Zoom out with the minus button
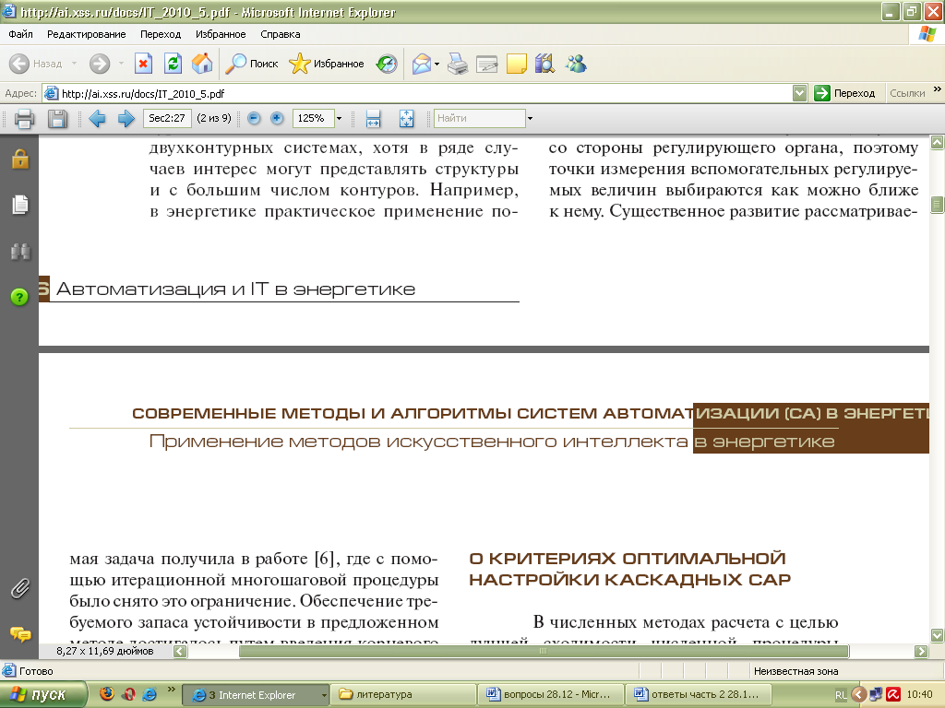 255,119
